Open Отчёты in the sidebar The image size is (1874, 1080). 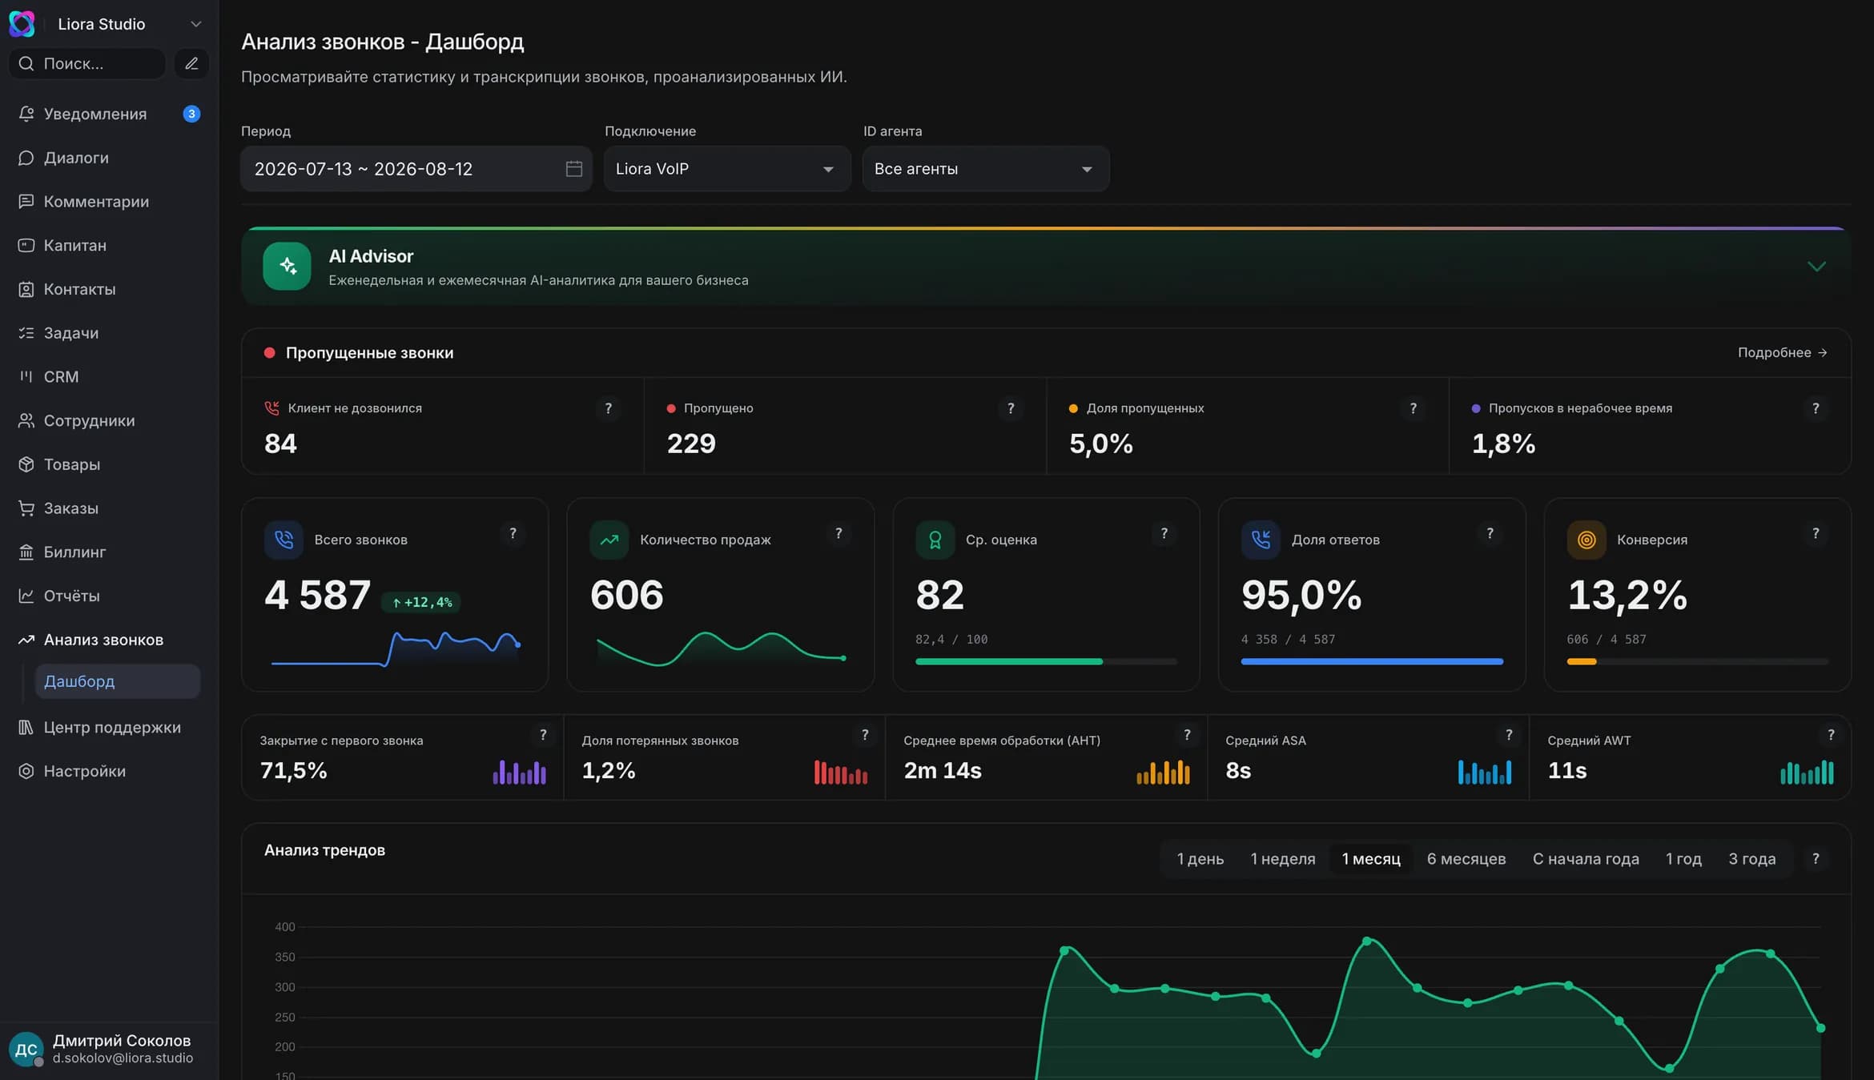tap(109, 596)
